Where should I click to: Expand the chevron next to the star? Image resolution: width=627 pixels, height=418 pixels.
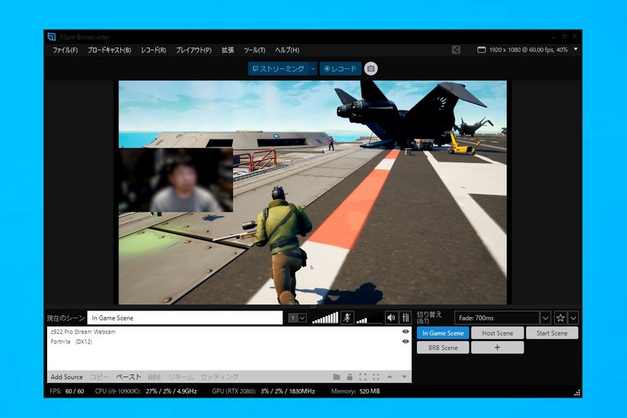pyautogui.click(x=573, y=318)
